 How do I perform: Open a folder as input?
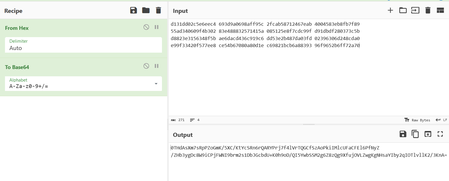[x=403, y=11]
